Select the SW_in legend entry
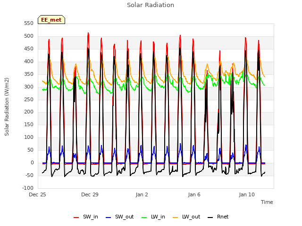Viewport: 302px width, 226px height. click(x=86, y=217)
